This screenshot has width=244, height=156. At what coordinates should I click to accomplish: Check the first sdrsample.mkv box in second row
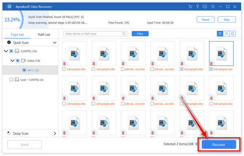click(64, 103)
